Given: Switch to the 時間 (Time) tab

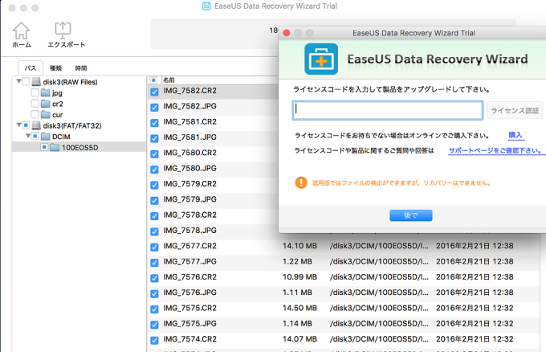Looking at the screenshot, I should point(81,68).
